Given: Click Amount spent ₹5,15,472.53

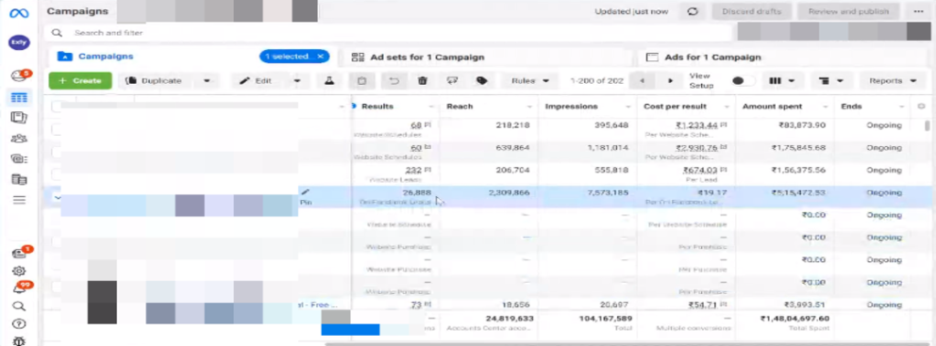Looking at the screenshot, I should (798, 193).
